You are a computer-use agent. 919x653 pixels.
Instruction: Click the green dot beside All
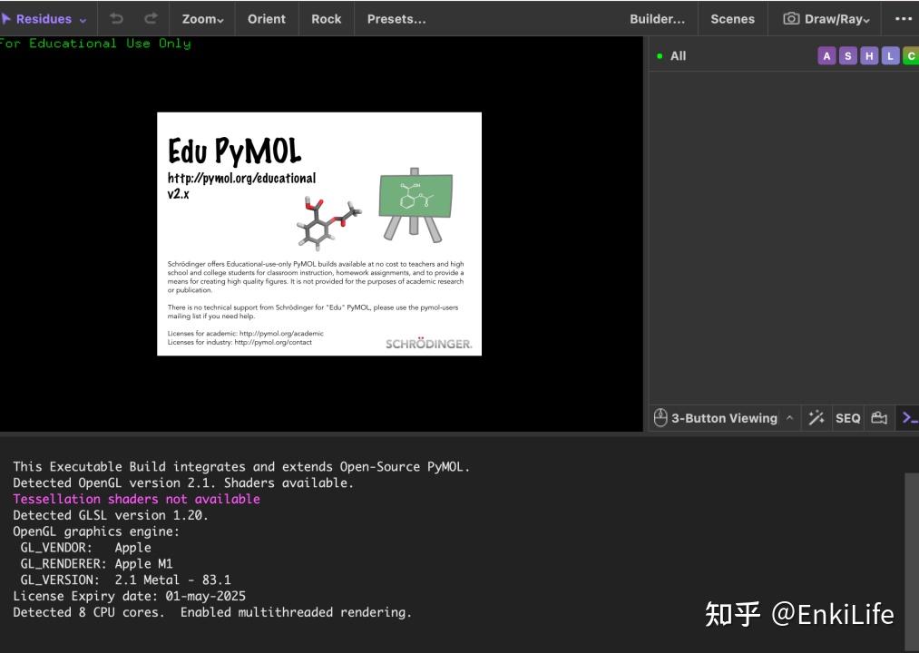coord(660,55)
